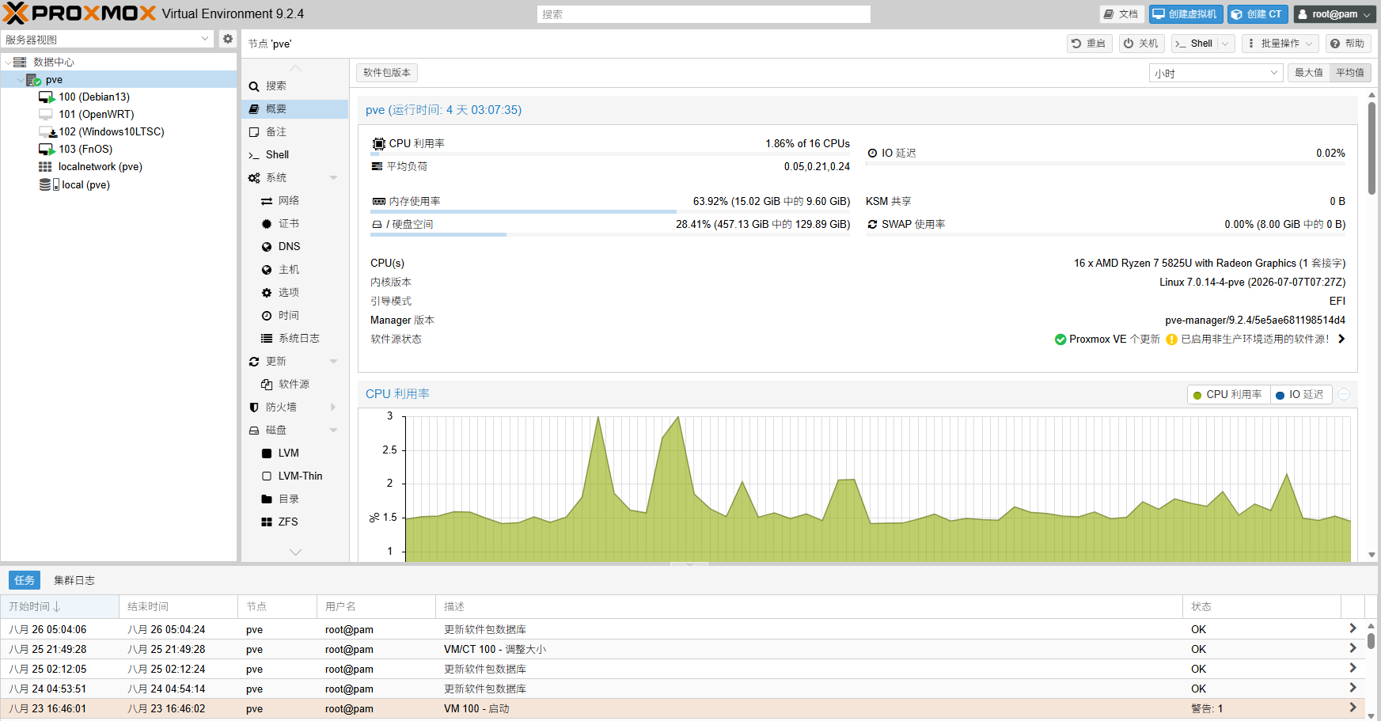Switch to the 集群日志 tab
1381x721 pixels.
coord(74,580)
